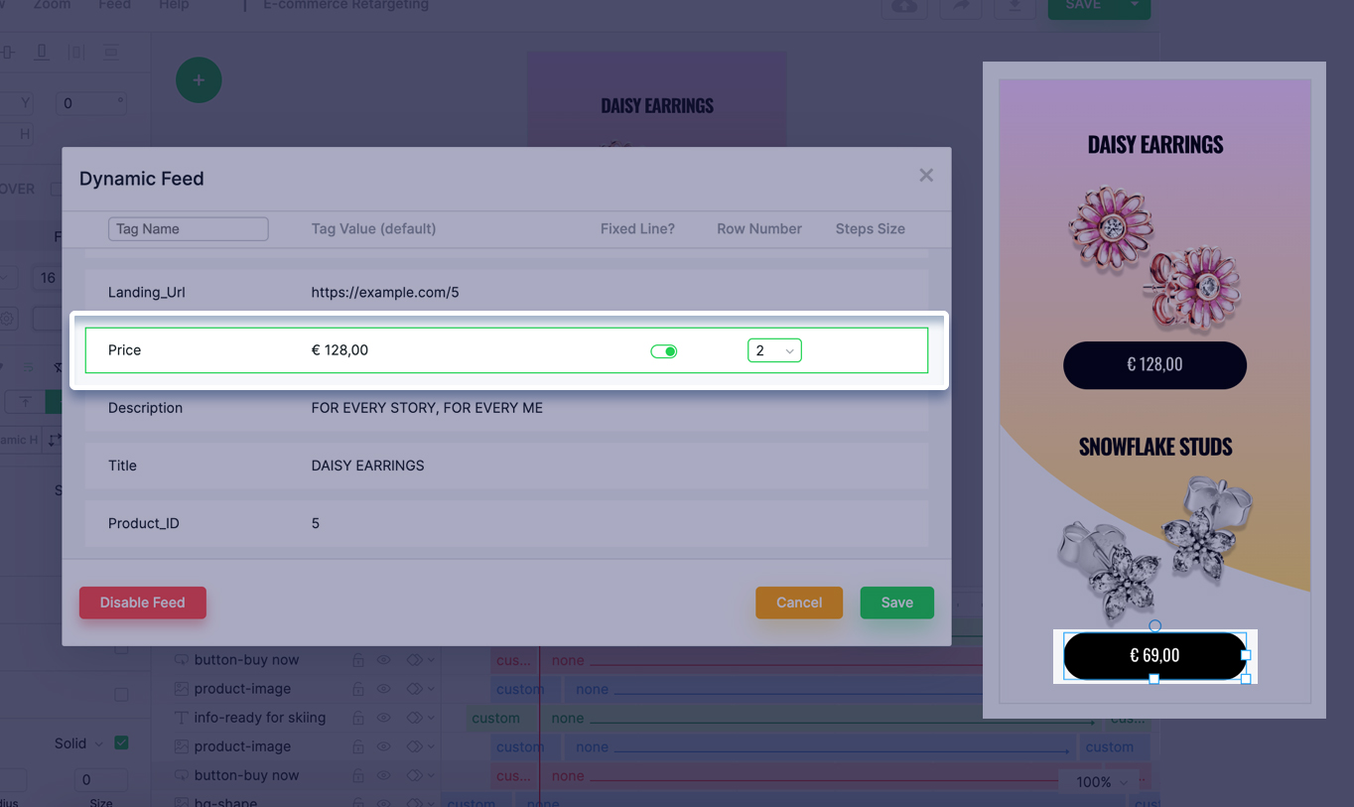
Task: Uncheck the green checkbox next to Solid
Action: pos(121,742)
